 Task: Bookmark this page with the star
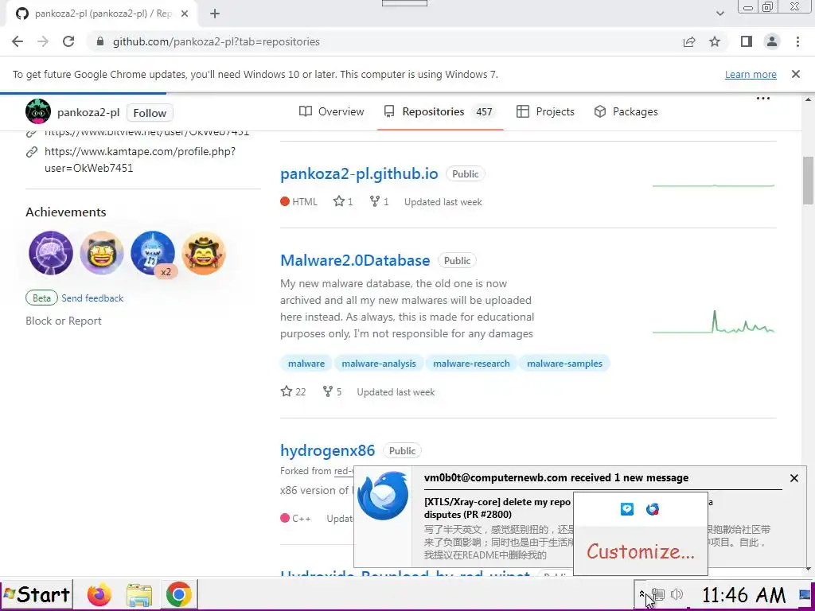[x=715, y=41]
